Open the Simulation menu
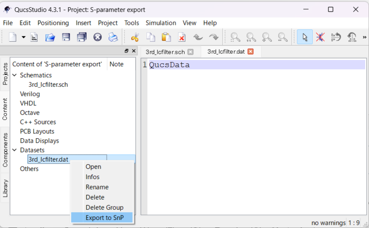The width and height of the screenshot is (369, 228). 160,23
